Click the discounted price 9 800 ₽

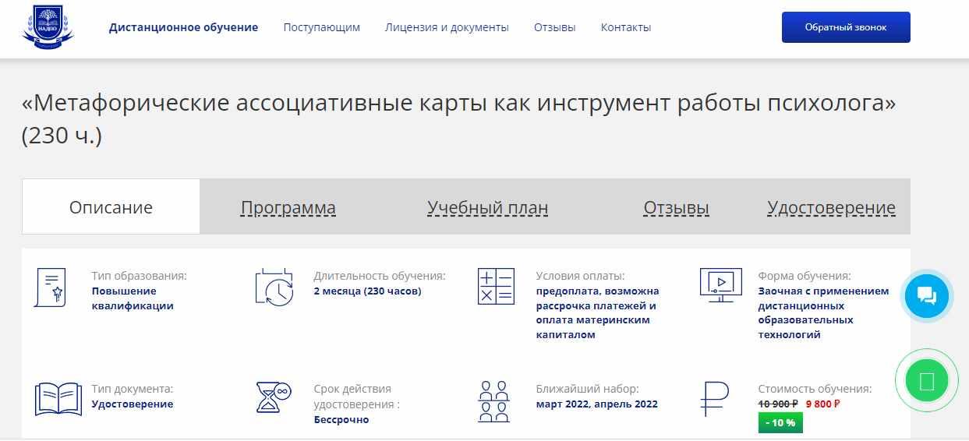tap(822, 404)
